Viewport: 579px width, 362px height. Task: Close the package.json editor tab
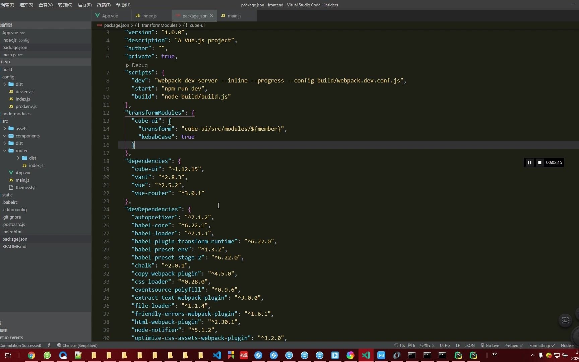[x=211, y=16]
